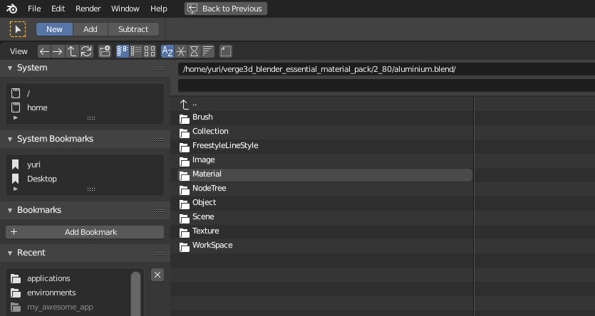Collapse the System Bookmarks panel
Viewport: 595px width, 316px height.
pos(11,139)
